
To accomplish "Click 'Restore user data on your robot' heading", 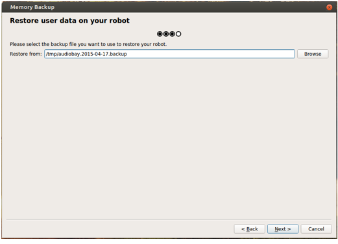I will (x=69, y=21).
